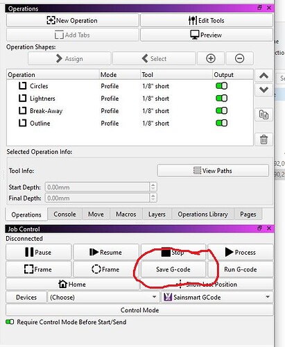Toggle Require Control Mode Before Start/Send

point(10,322)
